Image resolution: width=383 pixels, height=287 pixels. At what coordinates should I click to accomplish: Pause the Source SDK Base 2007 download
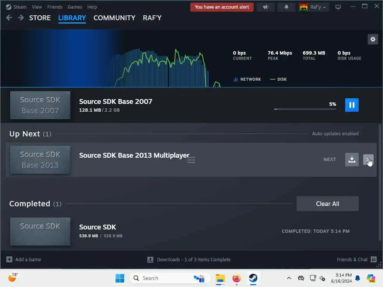coord(352,105)
